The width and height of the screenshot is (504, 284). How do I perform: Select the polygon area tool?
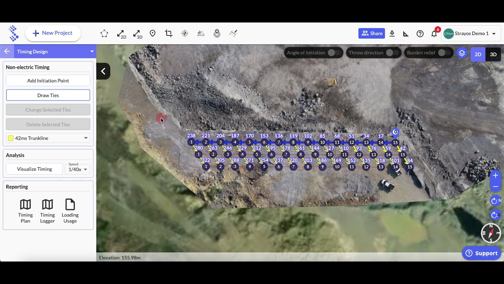[x=104, y=34]
